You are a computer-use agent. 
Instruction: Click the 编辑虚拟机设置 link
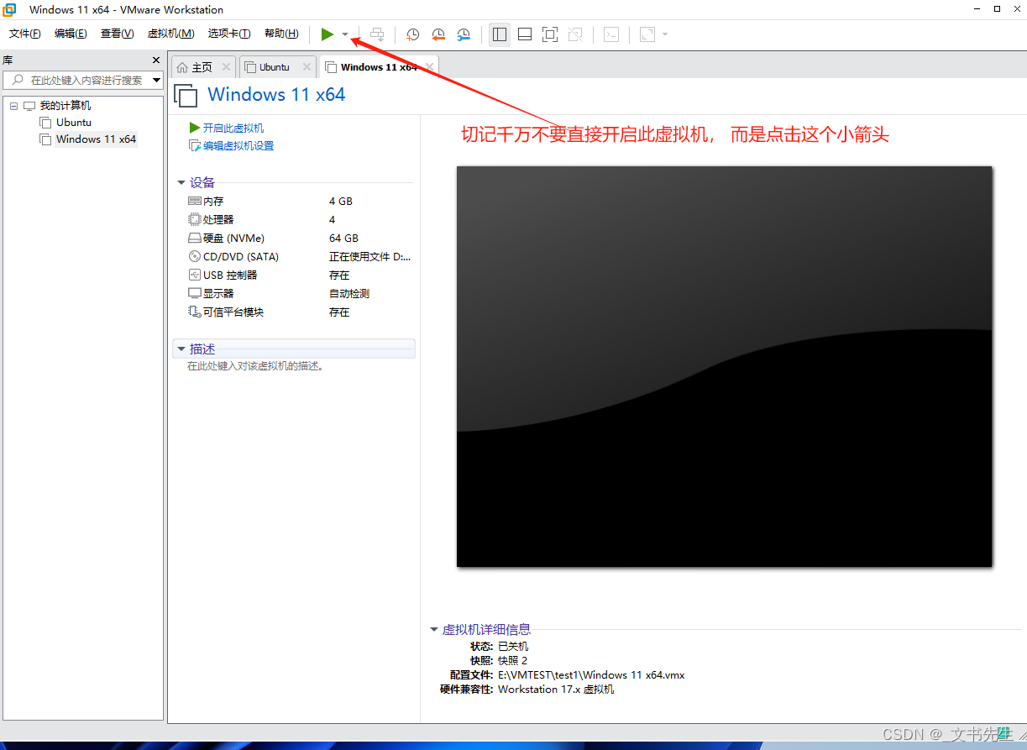238,146
